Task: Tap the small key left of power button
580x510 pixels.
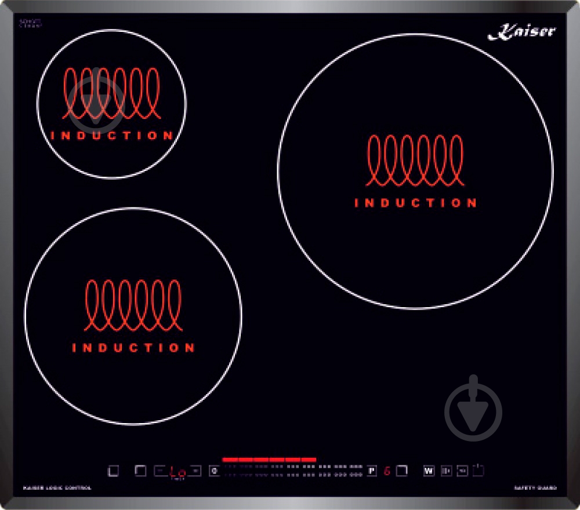Action: pyautogui.click(x=462, y=471)
